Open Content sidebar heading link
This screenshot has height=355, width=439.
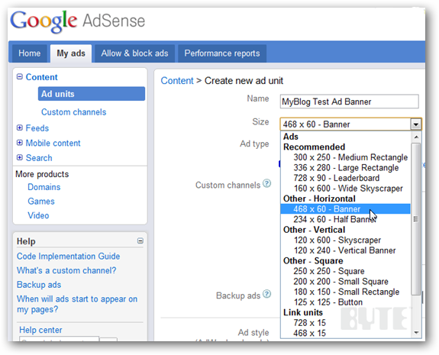[x=42, y=77]
